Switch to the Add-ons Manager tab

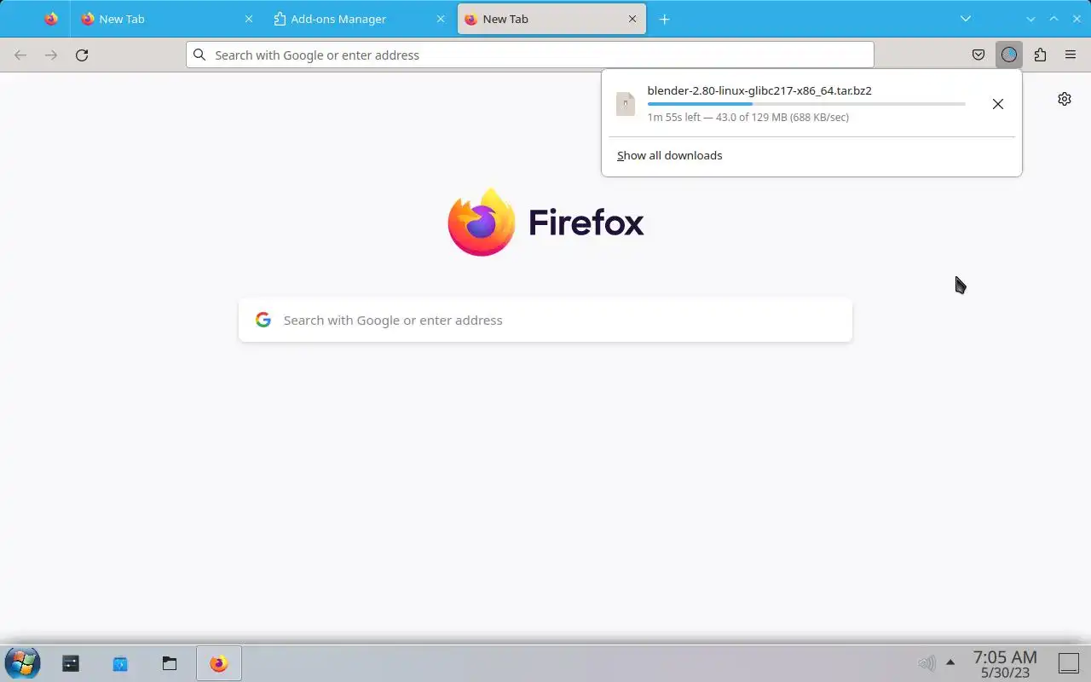[x=360, y=19]
